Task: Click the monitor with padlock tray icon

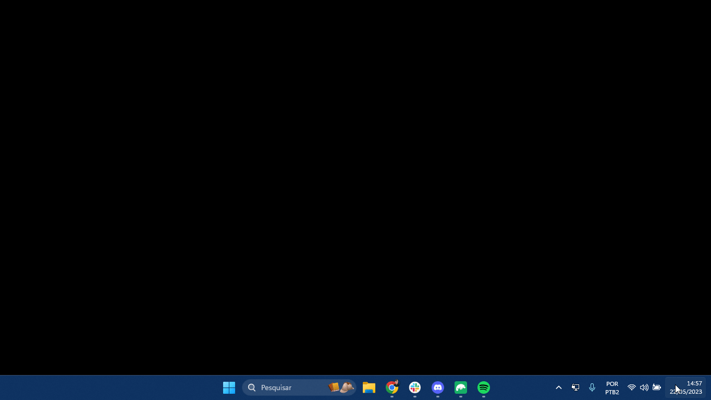Action: click(x=575, y=387)
